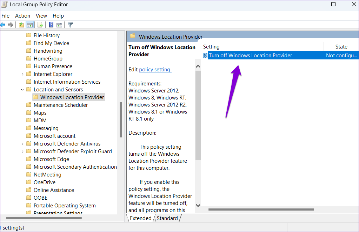Click the File History folder icon

(x=29, y=35)
